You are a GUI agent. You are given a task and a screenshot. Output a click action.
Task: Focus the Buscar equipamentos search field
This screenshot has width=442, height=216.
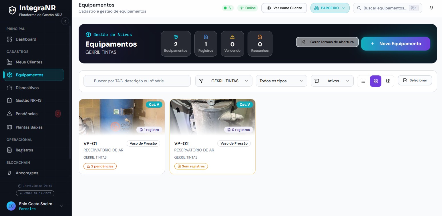pos(388,8)
